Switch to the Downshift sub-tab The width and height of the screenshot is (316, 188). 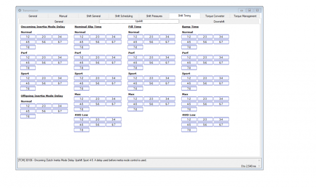tap(219, 21)
